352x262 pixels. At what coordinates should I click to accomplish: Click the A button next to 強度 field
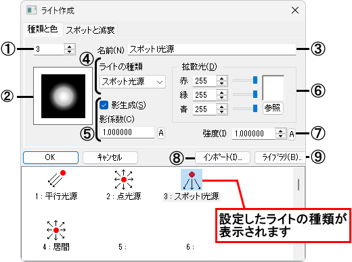292,134
